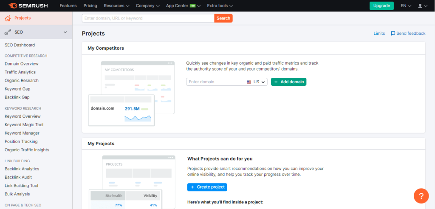
Task: Open the Company dropdown menu
Action: (x=148, y=6)
